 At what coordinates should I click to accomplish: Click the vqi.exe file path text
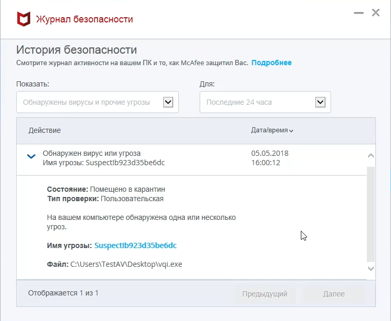pos(127,264)
